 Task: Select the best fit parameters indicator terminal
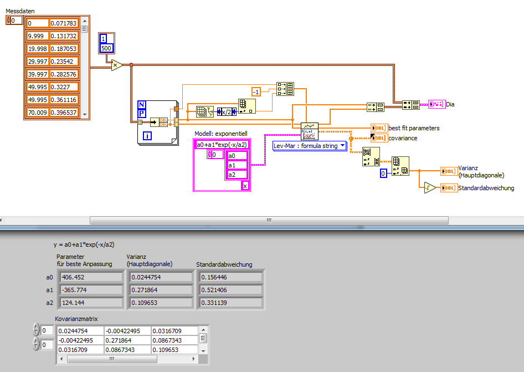tap(379, 128)
